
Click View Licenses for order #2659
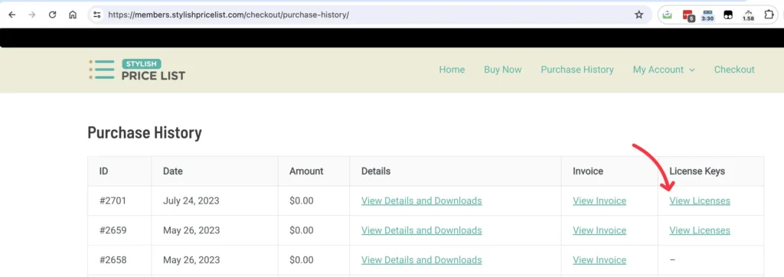pos(700,230)
